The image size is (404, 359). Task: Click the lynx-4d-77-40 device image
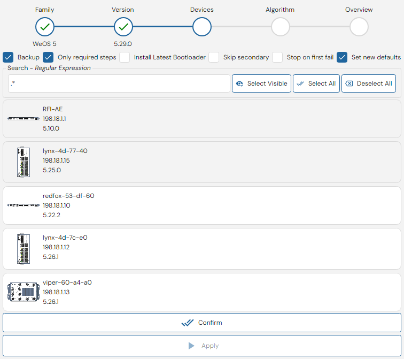(x=24, y=162)
